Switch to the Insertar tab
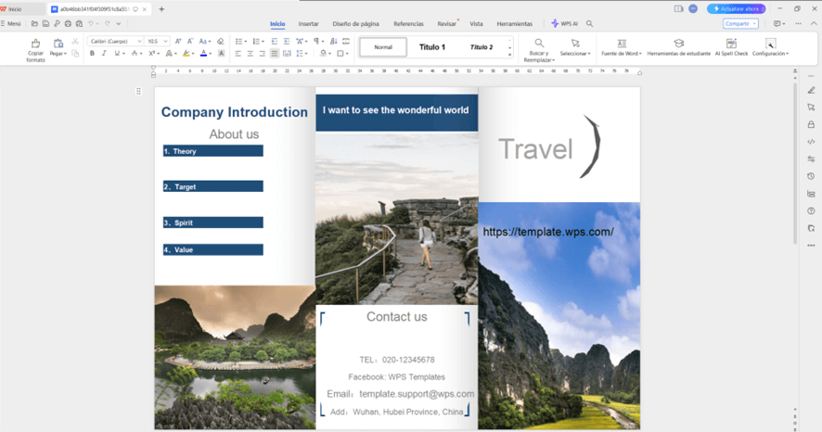This screenshot has height=432, width=822. 308,23
